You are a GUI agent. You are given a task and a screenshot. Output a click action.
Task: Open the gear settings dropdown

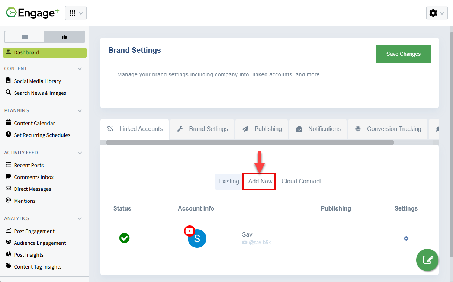(x=437, y=13)
